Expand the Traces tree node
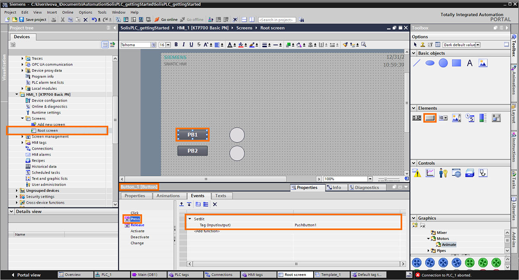This screenshot has height=280, width=519. (23, 58)
